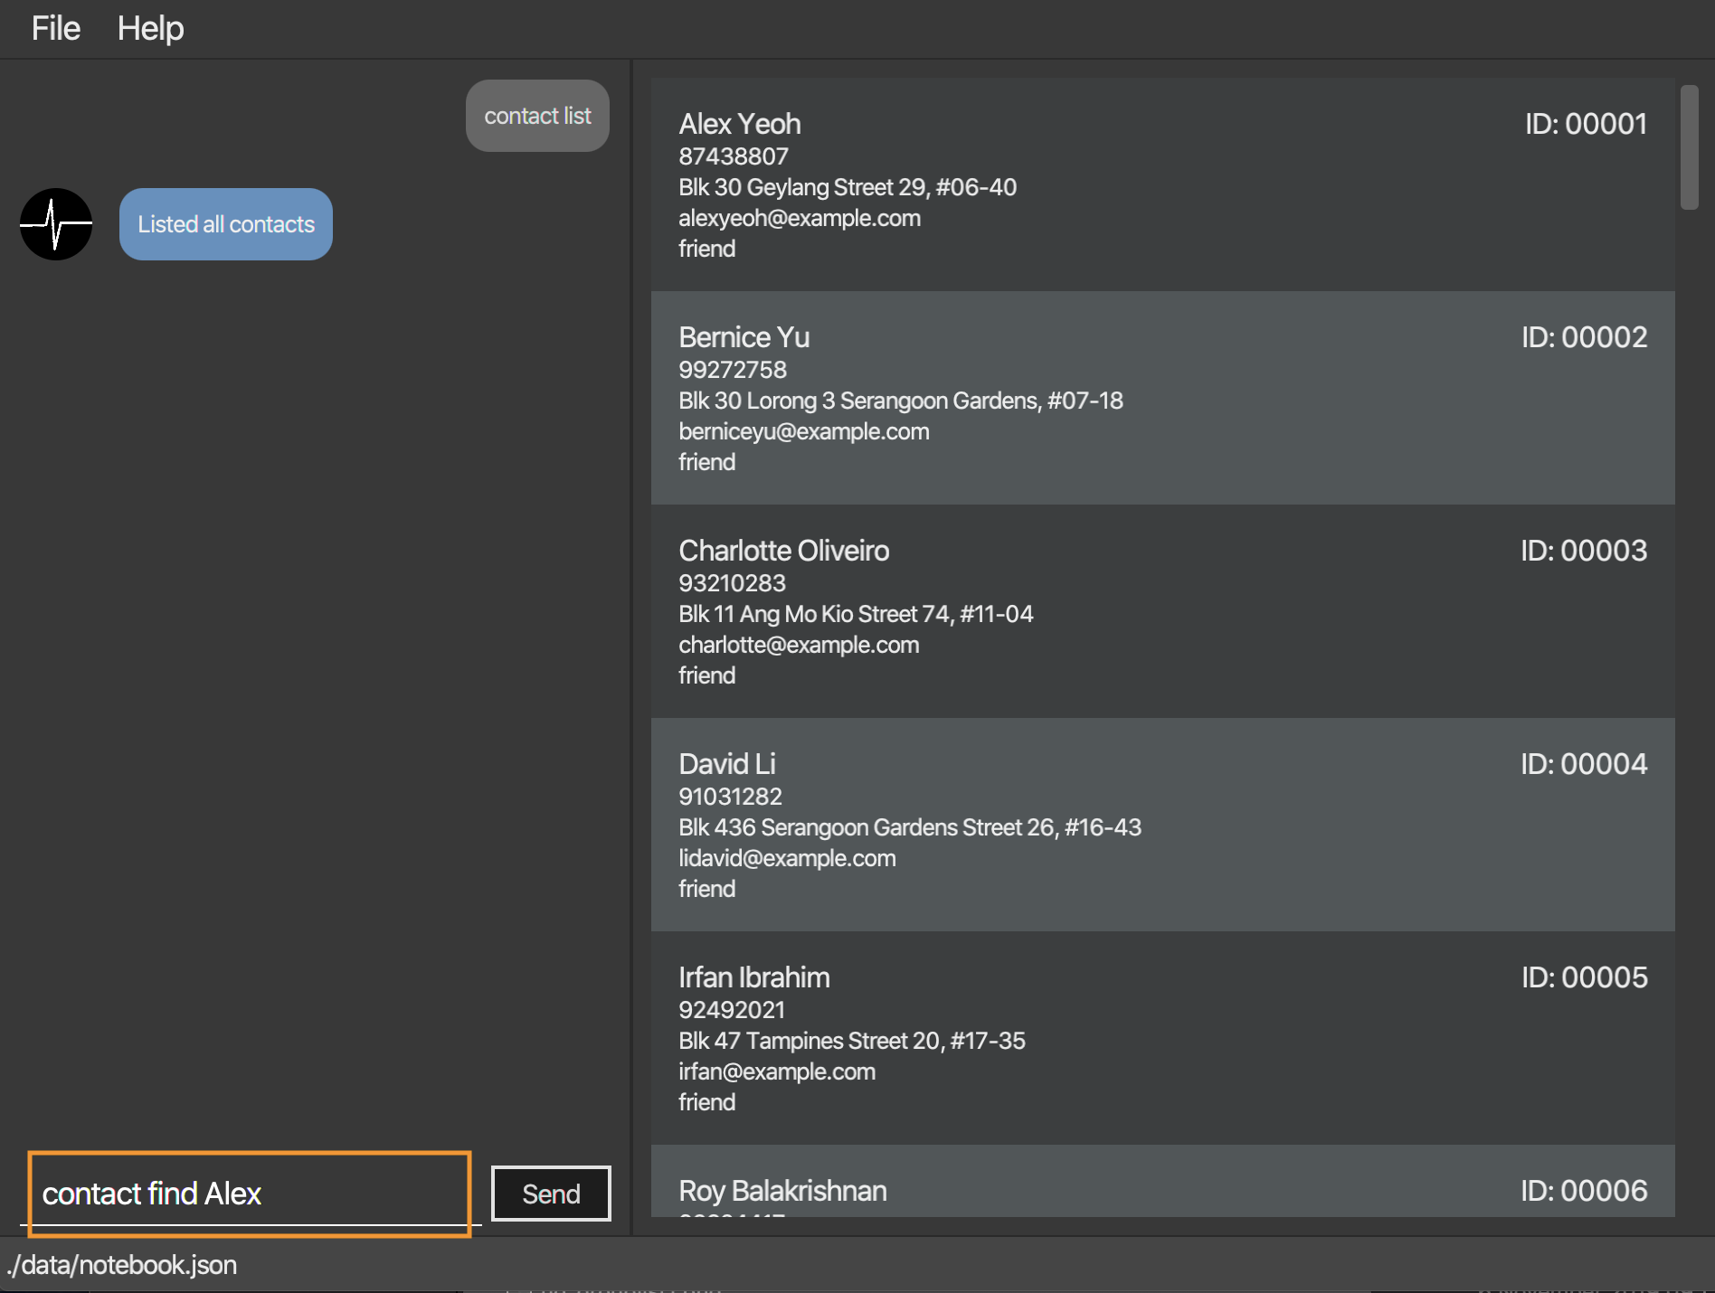
Task: Select the Charlotte Oliveiro contact name
Action: 784,551
